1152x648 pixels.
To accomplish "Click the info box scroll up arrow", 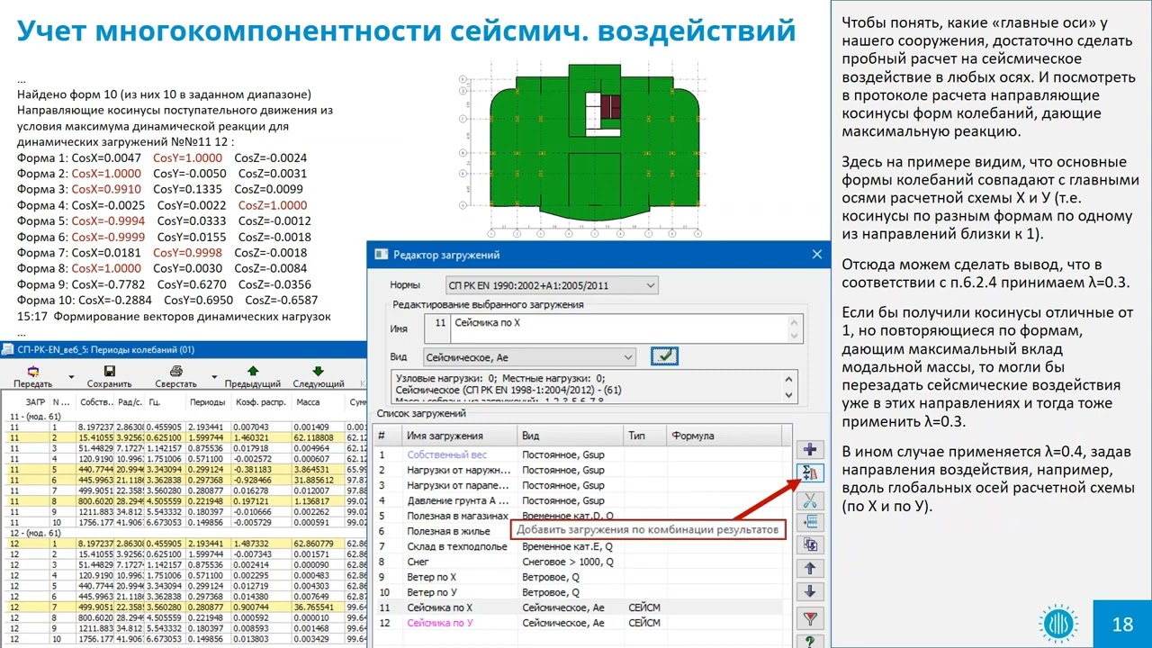I will (x=790, y=378).
